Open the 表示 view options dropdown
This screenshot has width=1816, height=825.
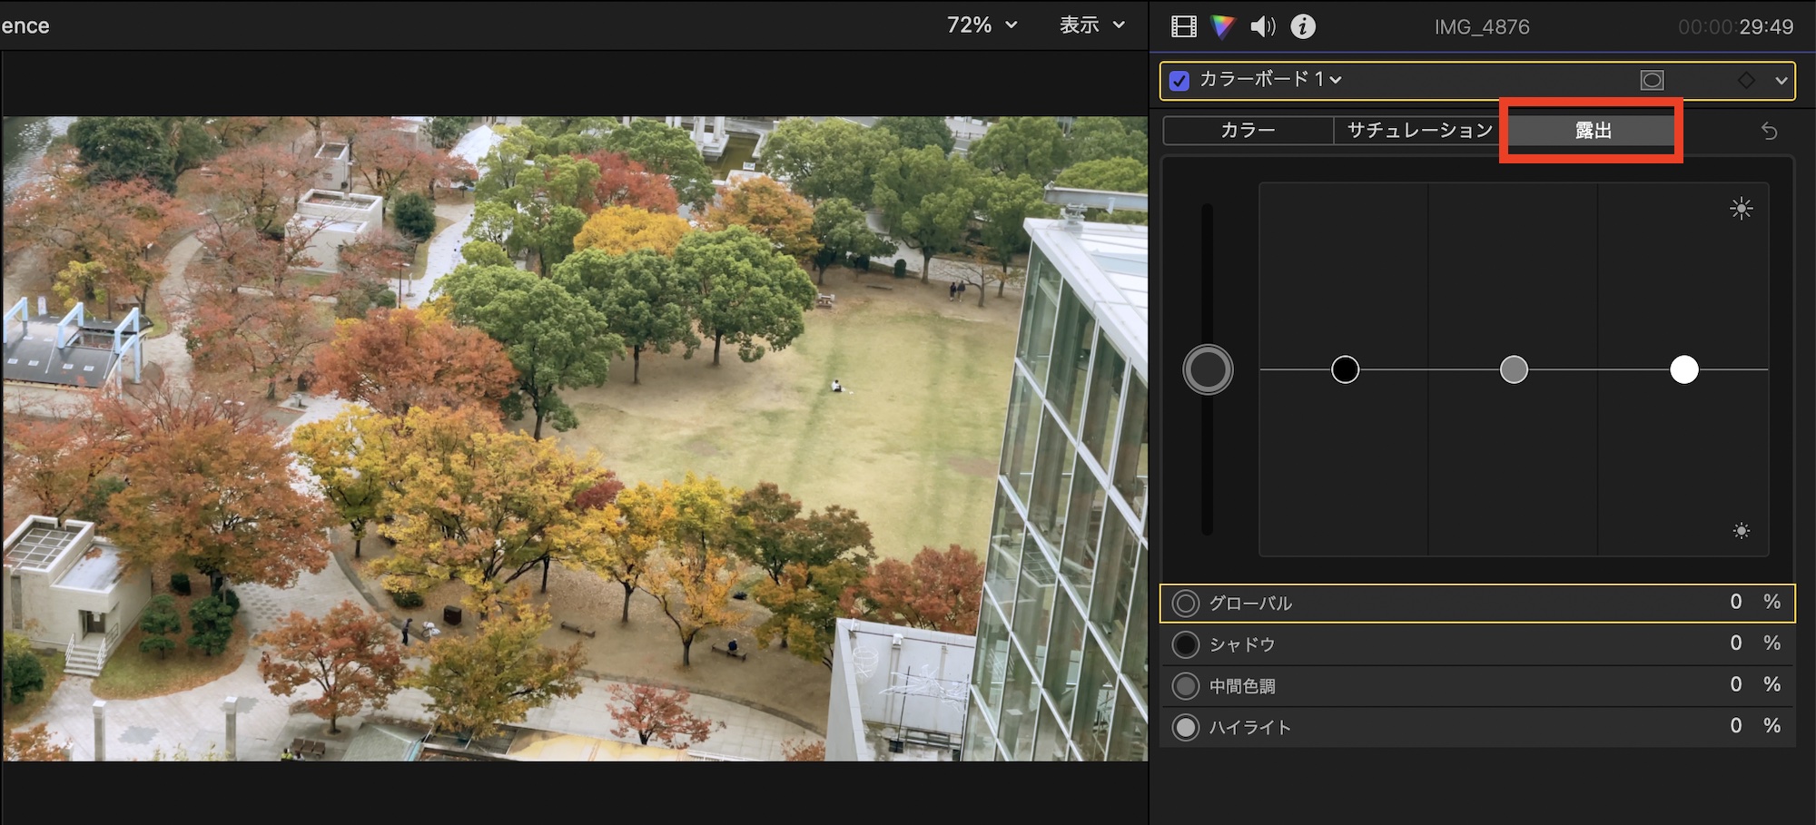click(x=1092, y=25)
